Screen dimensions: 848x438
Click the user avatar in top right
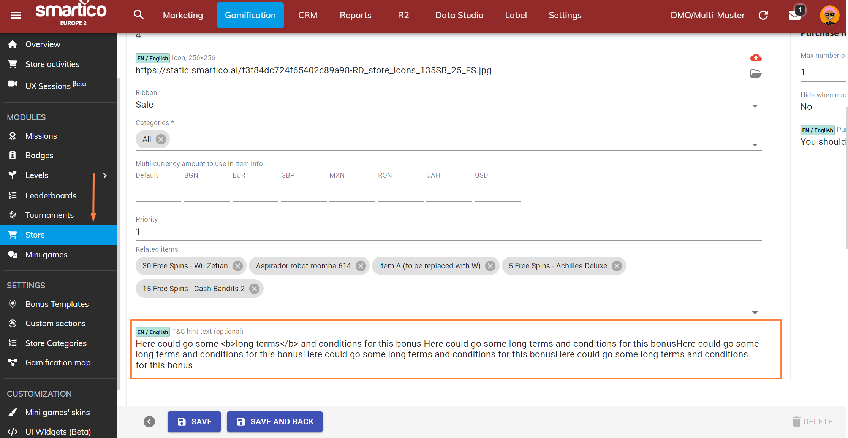coord(829,15)
